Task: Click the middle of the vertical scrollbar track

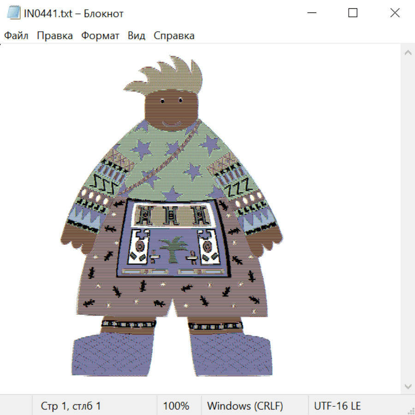Action: (408, 219)
